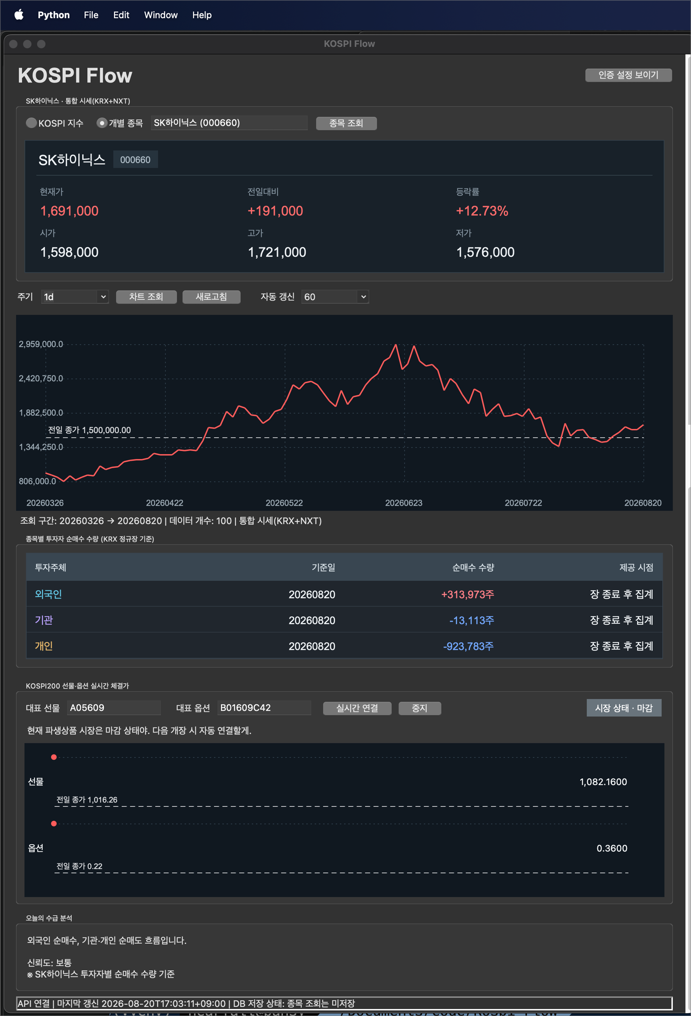Click the current price 1,691,000
The width and height of the screenshot is (691, 1016).
69,211
